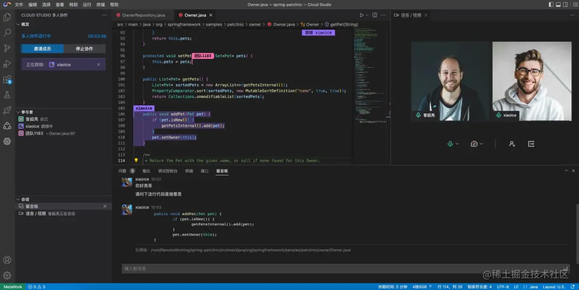Collapse the 会话 section
This screenshot has height=290, width=579.
pyautogui.click(x=18, y=200)
